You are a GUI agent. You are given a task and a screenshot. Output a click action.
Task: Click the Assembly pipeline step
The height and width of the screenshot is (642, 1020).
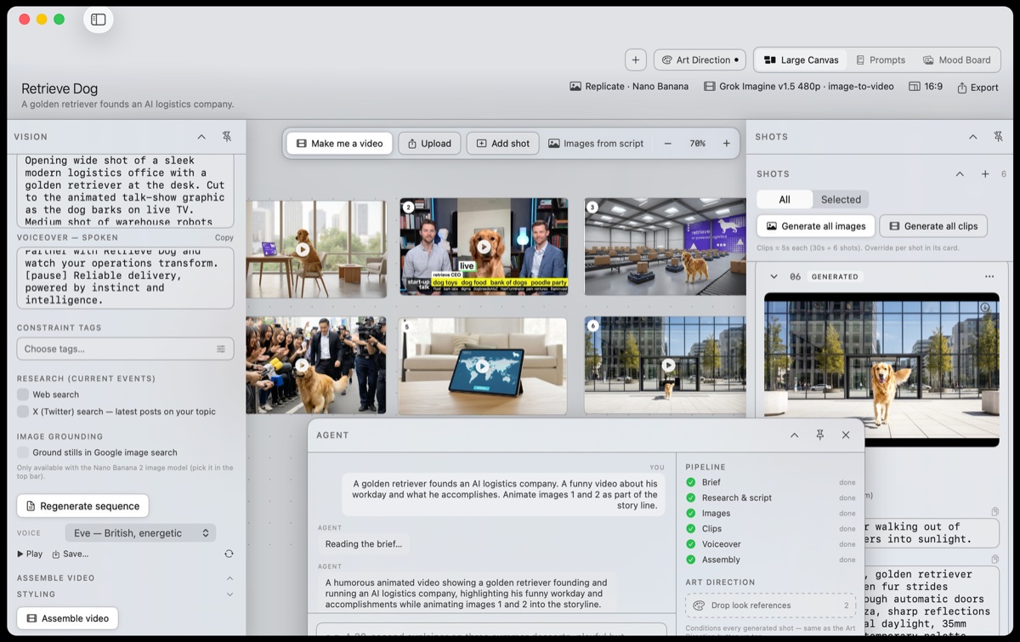[x=771, y=560]
